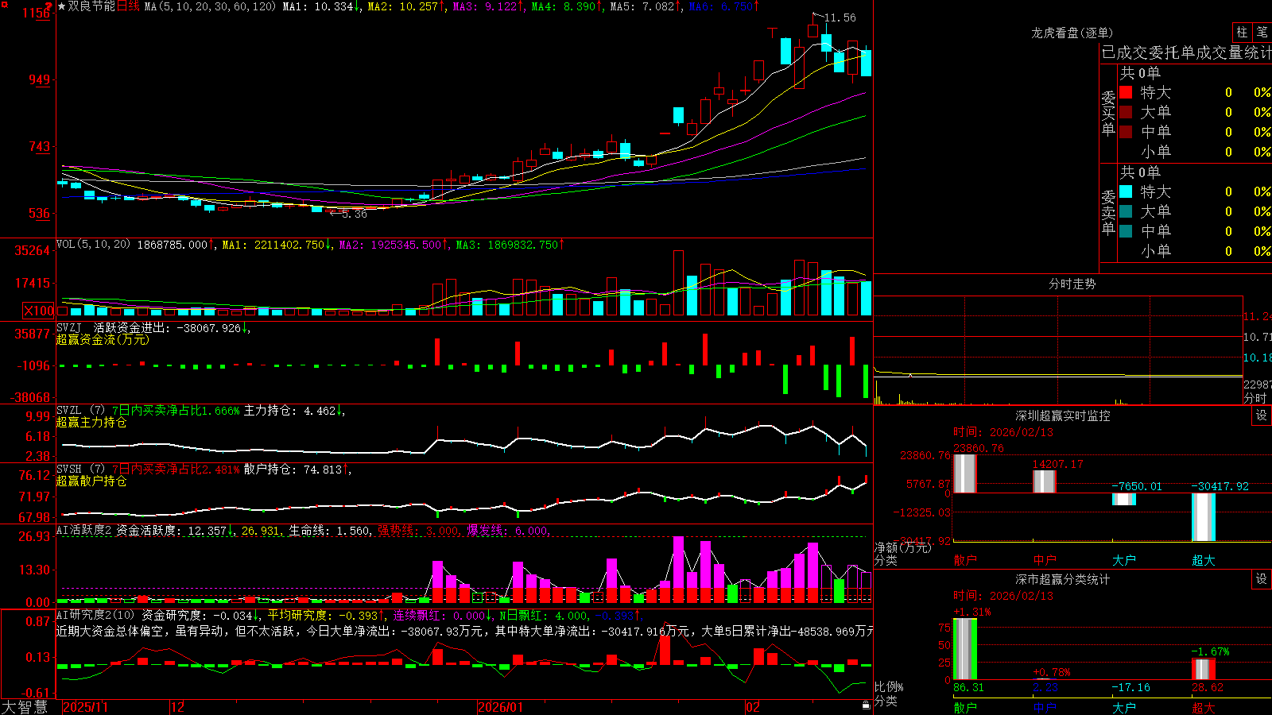Click the 爆发线: 6.000 indicator value

point(507,530)
